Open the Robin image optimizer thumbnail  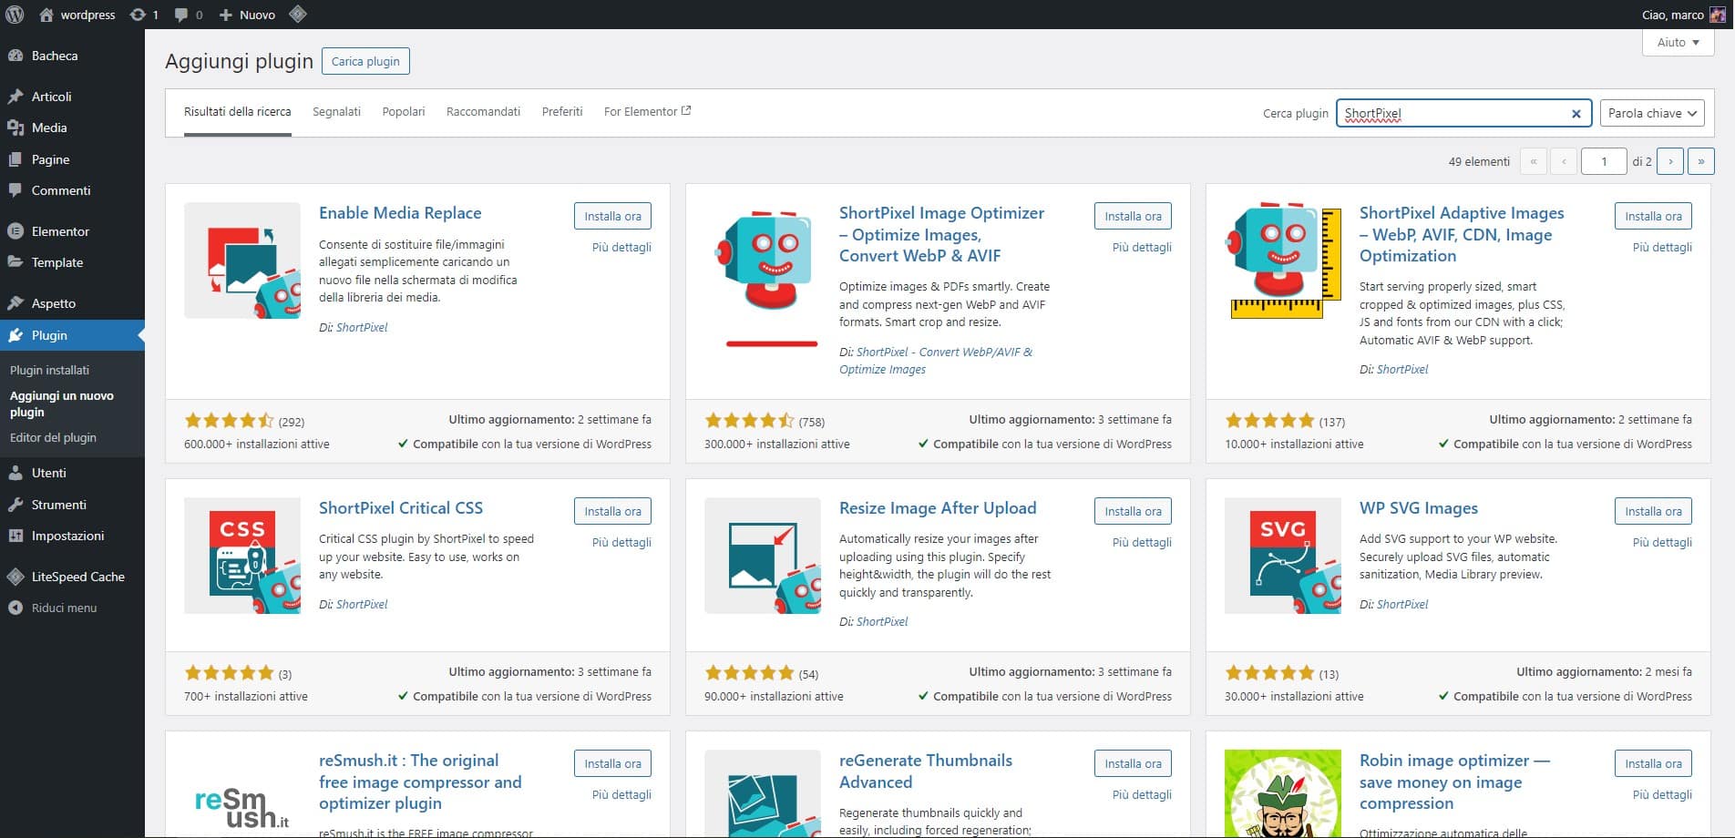coord(1283,794)
